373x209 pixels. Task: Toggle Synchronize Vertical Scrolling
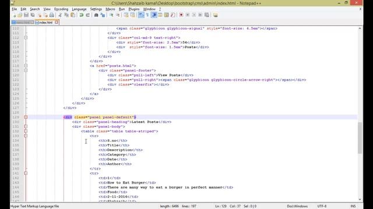tap(126, 15)
